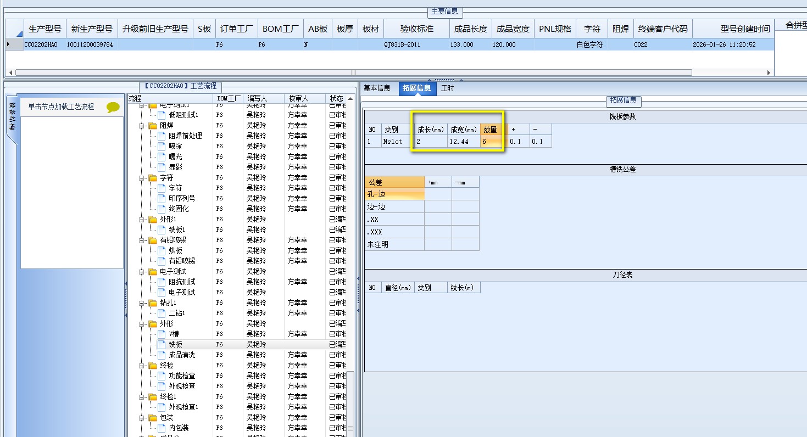Click the 曝光 document icon

tap(162, 157)
